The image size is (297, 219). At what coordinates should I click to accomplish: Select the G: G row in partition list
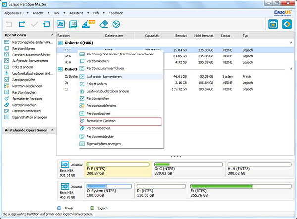click(175, 56)
